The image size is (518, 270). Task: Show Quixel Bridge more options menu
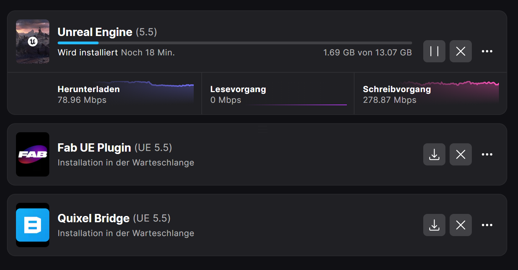pyautogui.click(x=487, y=225)
